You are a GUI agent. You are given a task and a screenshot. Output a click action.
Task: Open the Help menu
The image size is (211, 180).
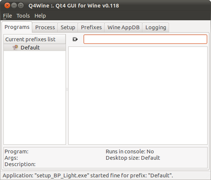click(x=40, y=16)
